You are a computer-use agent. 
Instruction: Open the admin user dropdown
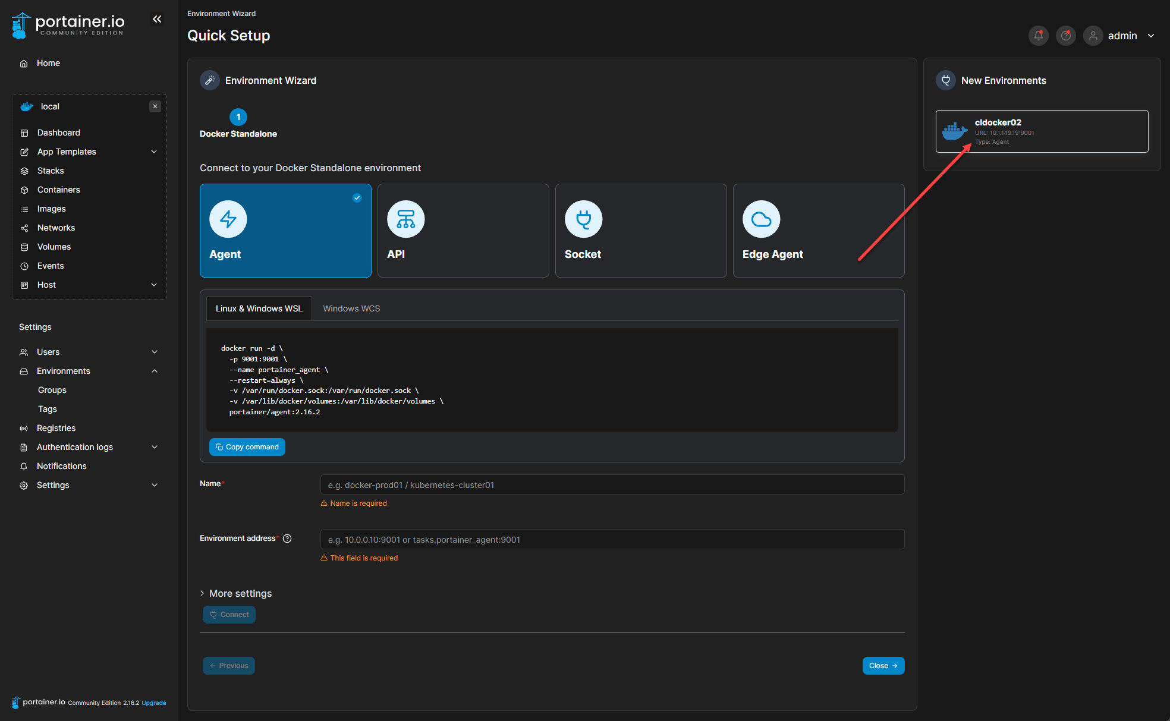[1122, 36]
